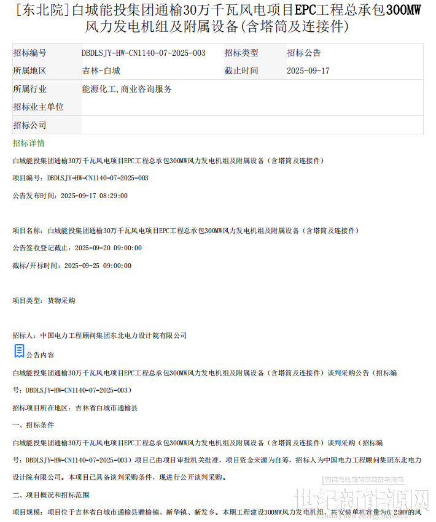This screenshot has height=522, width=436.
Task: Click the 二、项目概况和招标范围 section heading
Action: 50,494
